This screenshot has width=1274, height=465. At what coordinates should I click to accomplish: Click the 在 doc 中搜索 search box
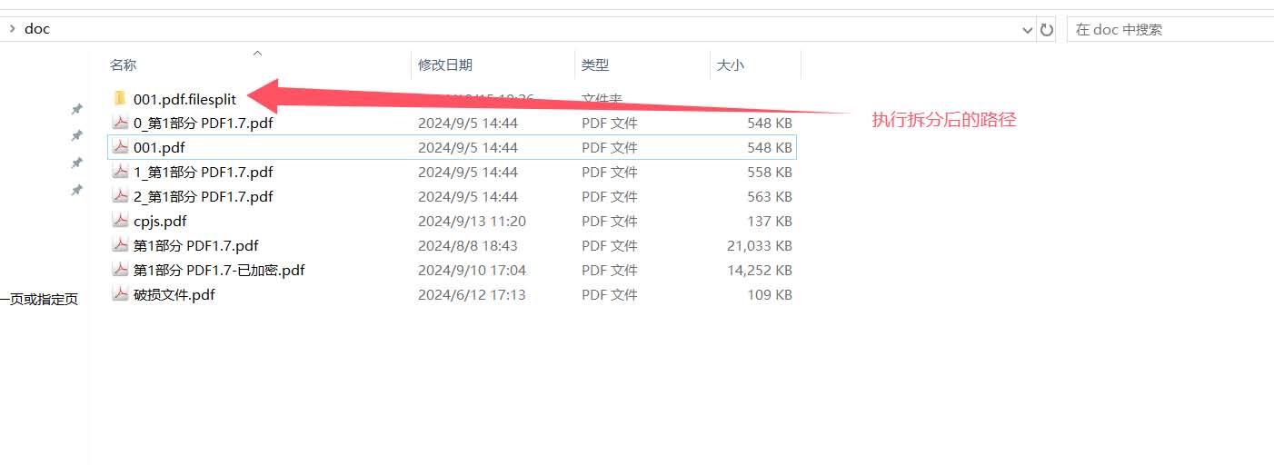[1170, 29]
